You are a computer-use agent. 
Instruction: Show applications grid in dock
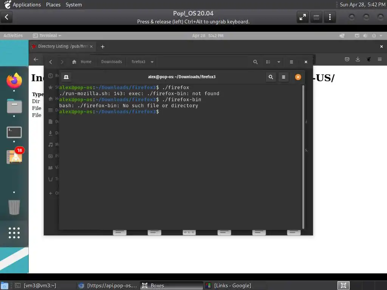[x=14, y=233]
